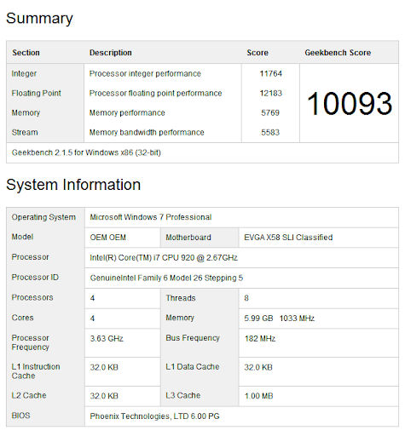Click the Processor Frequency label
405x436 pixels.
click(31, 342)
